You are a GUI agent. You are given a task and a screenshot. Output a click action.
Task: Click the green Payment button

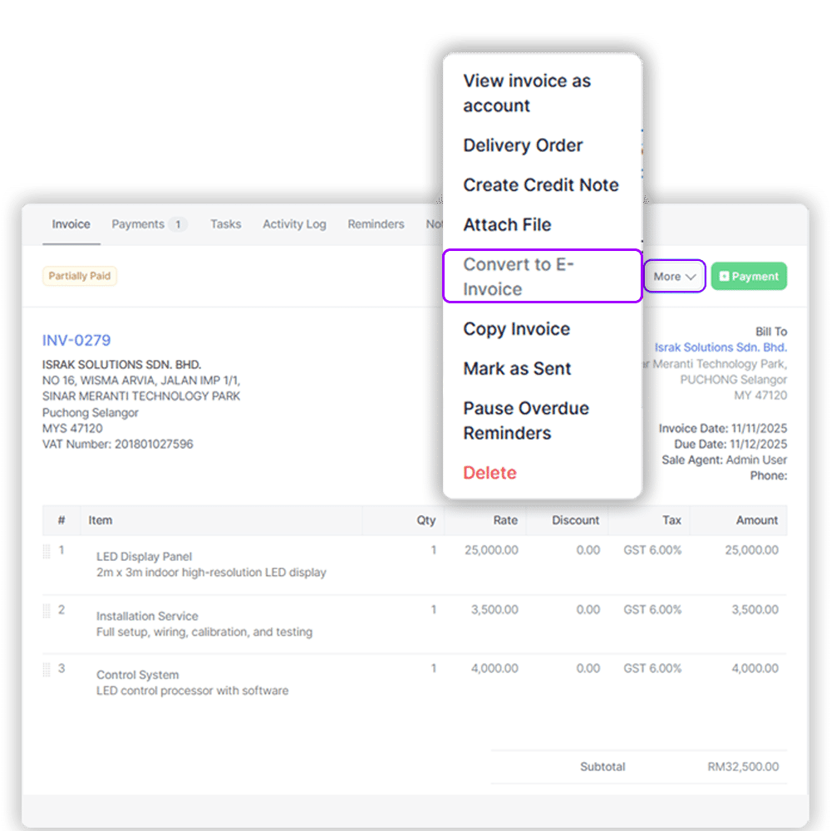(x=748, y=277)
